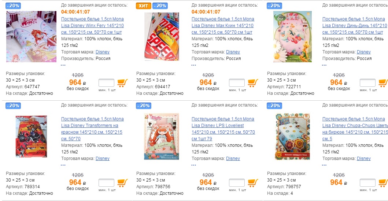Click cart icon for Chupa-Chups bedding
The image size is (388, 201).
click(x=383, y=183)
